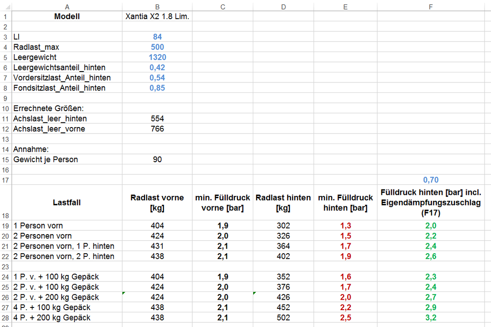This screenshot has height=327, width=491.
Task: Select the '1 Person vorn' row label
Action: point(67,226)
